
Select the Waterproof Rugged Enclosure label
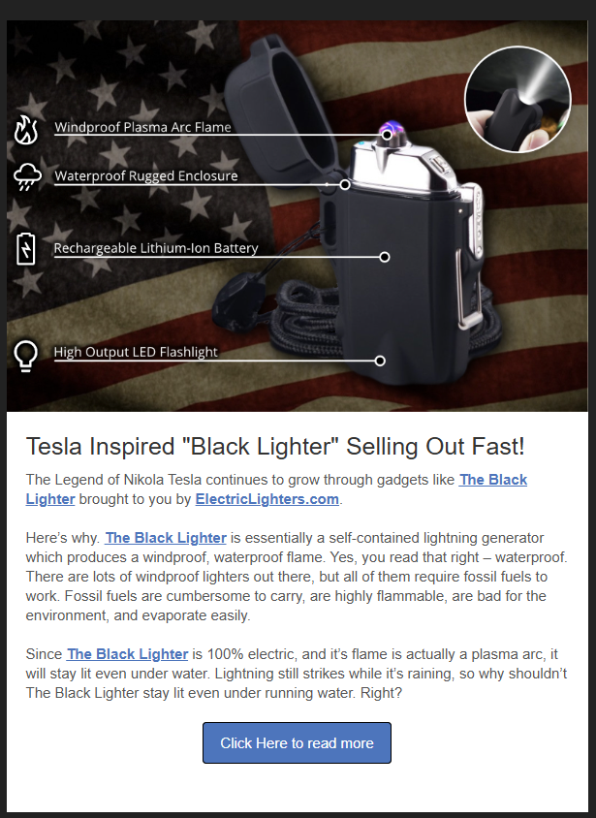tap(145, 176)
